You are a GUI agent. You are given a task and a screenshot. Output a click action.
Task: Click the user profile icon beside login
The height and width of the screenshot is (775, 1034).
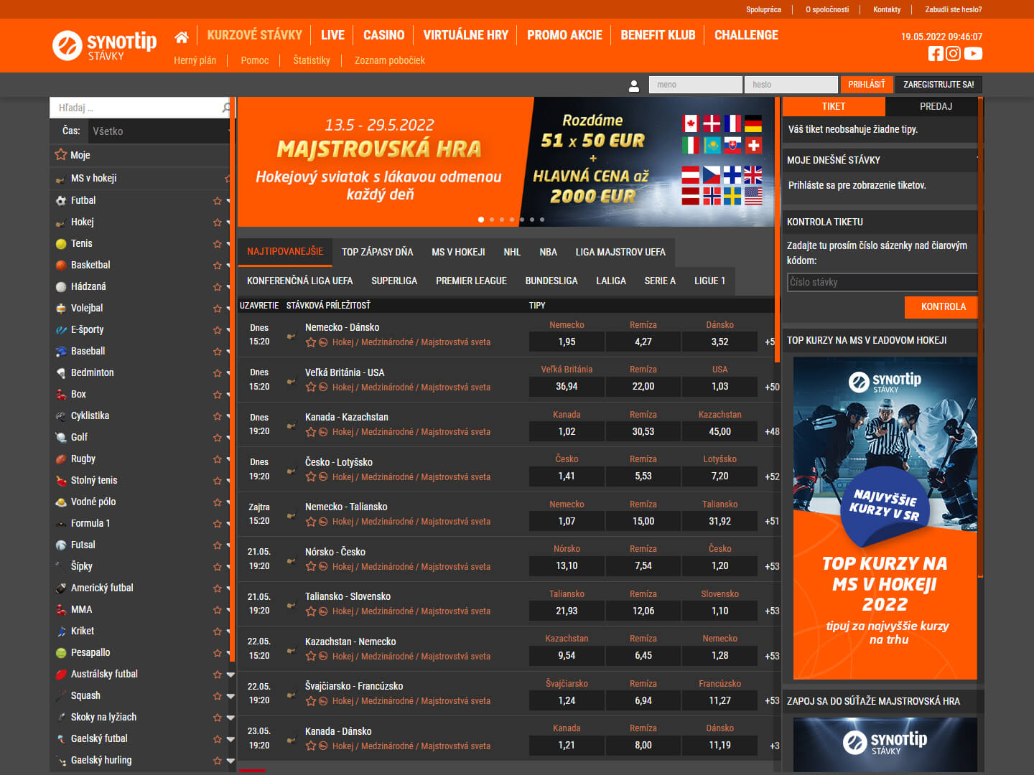634,85
